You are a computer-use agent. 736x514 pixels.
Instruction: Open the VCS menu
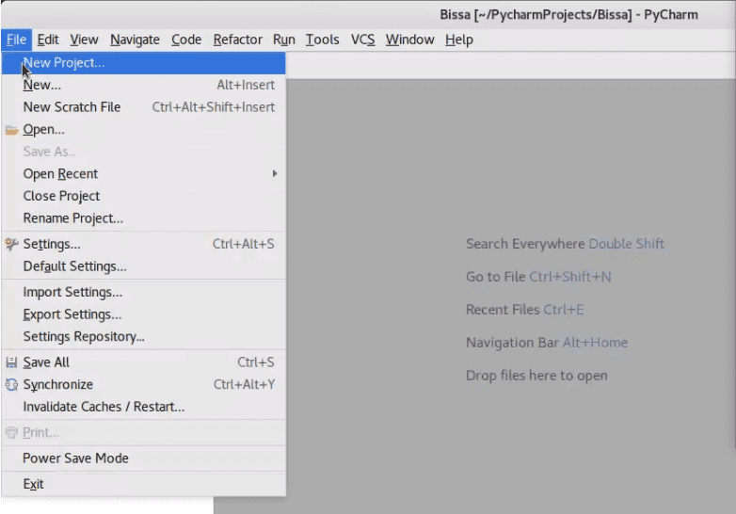coord(363,40)
